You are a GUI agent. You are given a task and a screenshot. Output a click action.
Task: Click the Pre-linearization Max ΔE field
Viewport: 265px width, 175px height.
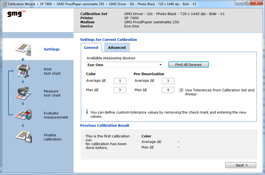pos(168,90)
